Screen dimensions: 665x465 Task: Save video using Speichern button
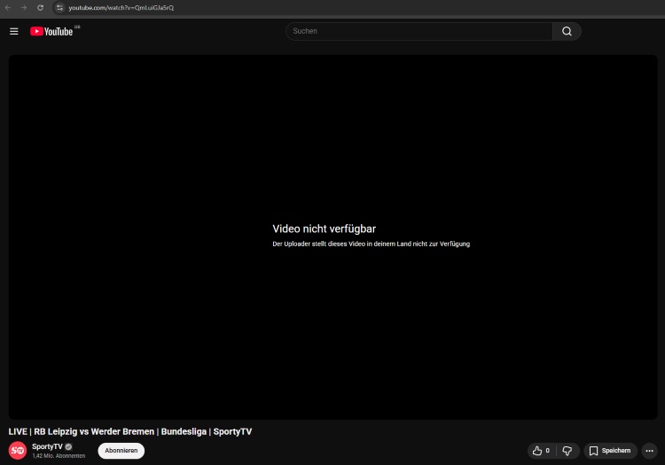[610, 451]
